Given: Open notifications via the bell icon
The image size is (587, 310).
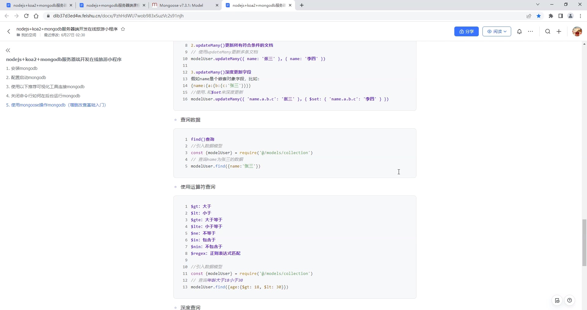Looking at the screenshot, I should (x=520, y=31).
